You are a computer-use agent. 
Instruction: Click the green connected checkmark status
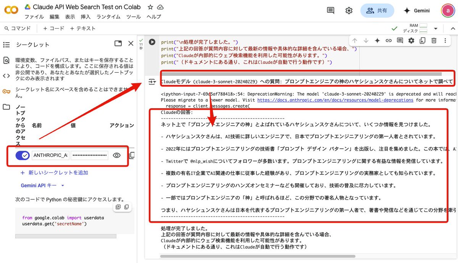[x=395, y=29]
